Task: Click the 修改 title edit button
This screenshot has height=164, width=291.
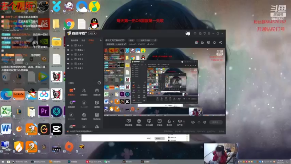Action: [x=131, y=40]
